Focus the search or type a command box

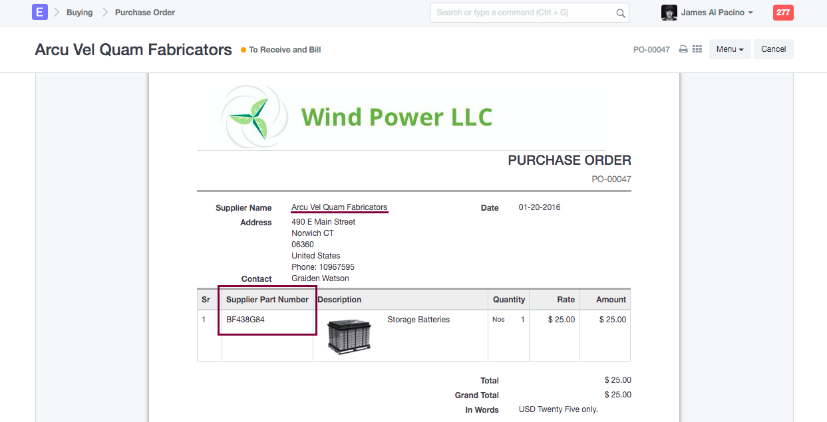pyautogui.click(x=522, y=13)
